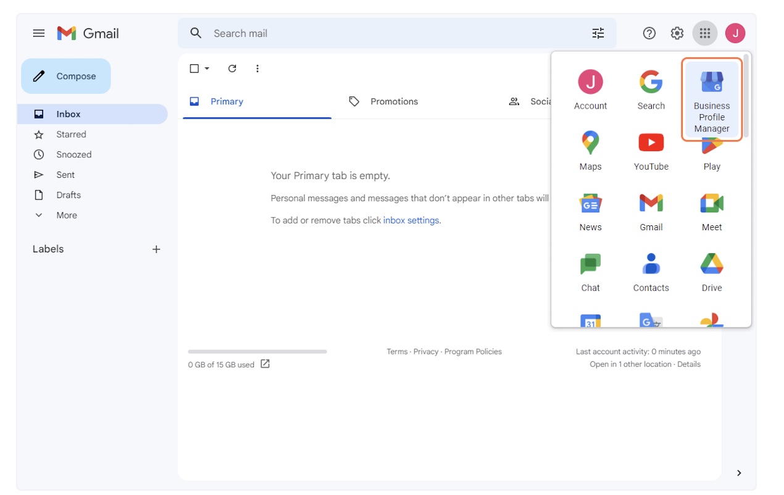Open Maps app

591,151
